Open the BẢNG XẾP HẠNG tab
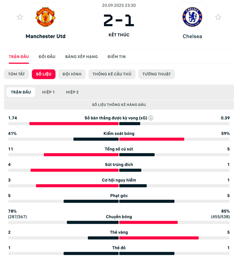234x257 pixels. click(82, 57)
